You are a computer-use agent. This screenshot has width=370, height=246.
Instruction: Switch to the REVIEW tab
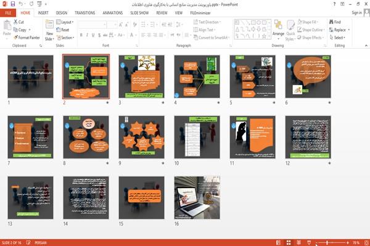click(162, 13)
